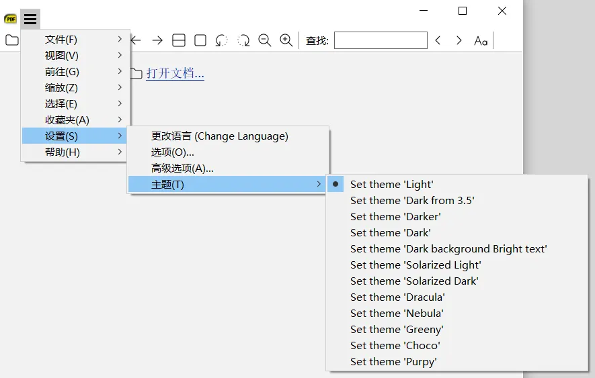595x378 pixels.
Task: Go back with the left arrow icon
Action: pos(135,40)
